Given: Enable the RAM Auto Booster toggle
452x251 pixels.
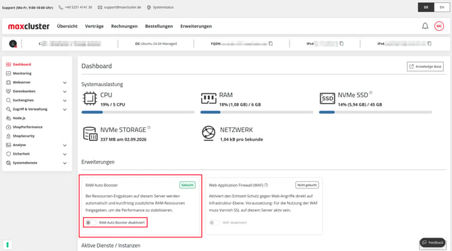Looking at the screenshot, I should click(x=91, y=223).
